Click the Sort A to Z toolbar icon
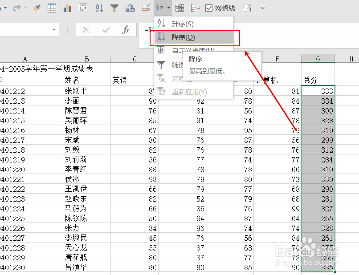 [x=98, y=7]
